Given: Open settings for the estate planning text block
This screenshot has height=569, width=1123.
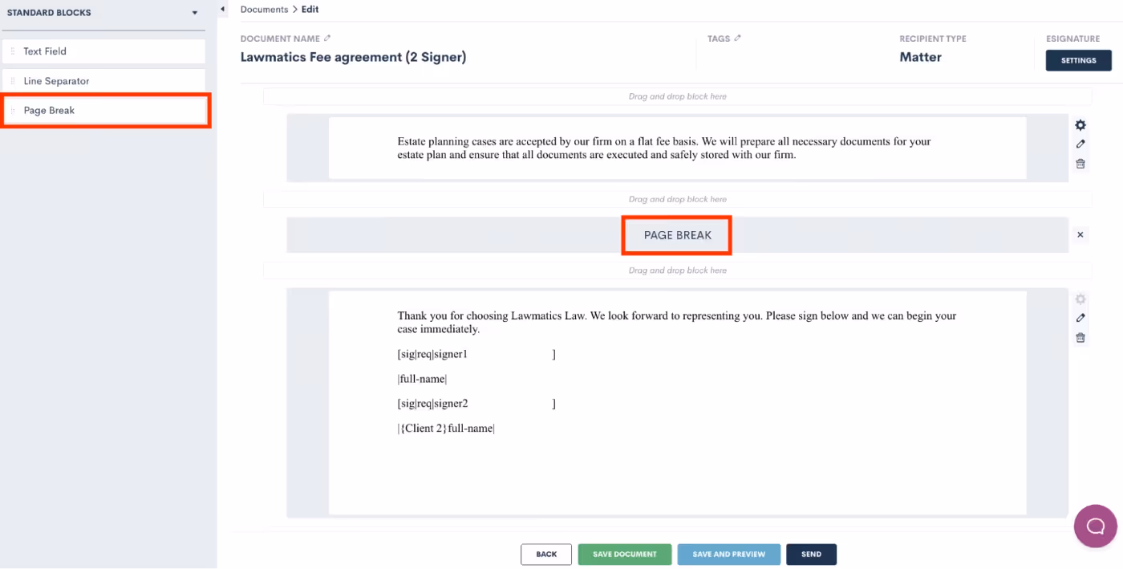Looking at the screenshot, I should pos(1080,125).
